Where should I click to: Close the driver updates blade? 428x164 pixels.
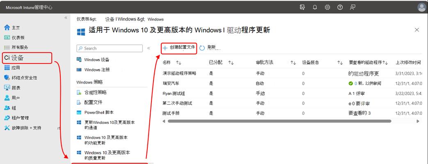pos(417,30)
